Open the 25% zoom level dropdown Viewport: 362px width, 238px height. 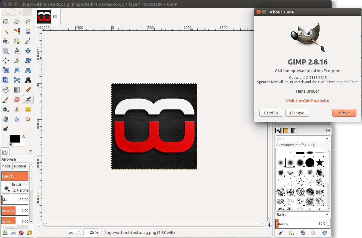tap(102, 233)
